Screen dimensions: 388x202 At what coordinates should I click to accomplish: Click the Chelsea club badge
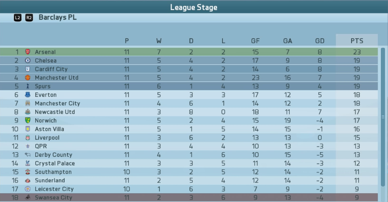coord(28,60)
